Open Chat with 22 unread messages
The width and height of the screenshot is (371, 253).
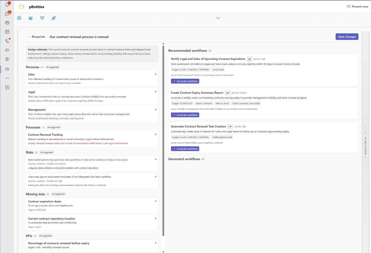tap(7, 14)
